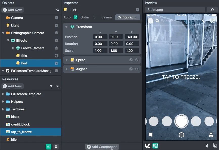This screenshot has width=219, height=150.
Task: Click the Position Z input field
Action: pos(132,37)
